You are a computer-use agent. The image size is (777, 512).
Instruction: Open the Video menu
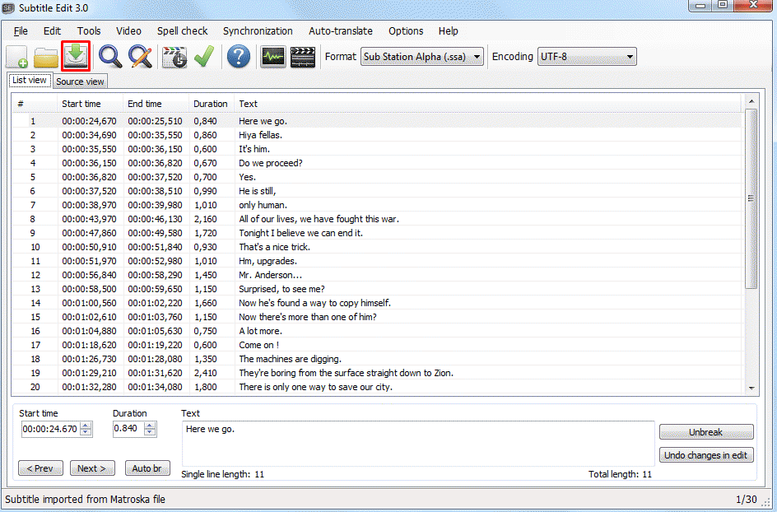point(128,30)
